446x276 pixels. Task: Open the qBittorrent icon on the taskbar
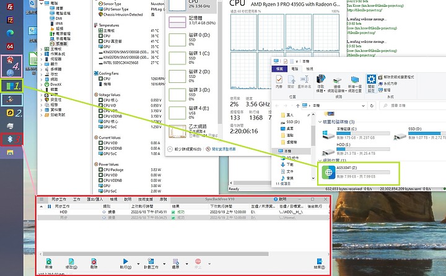pyautogui.click(x=10, y=73)
